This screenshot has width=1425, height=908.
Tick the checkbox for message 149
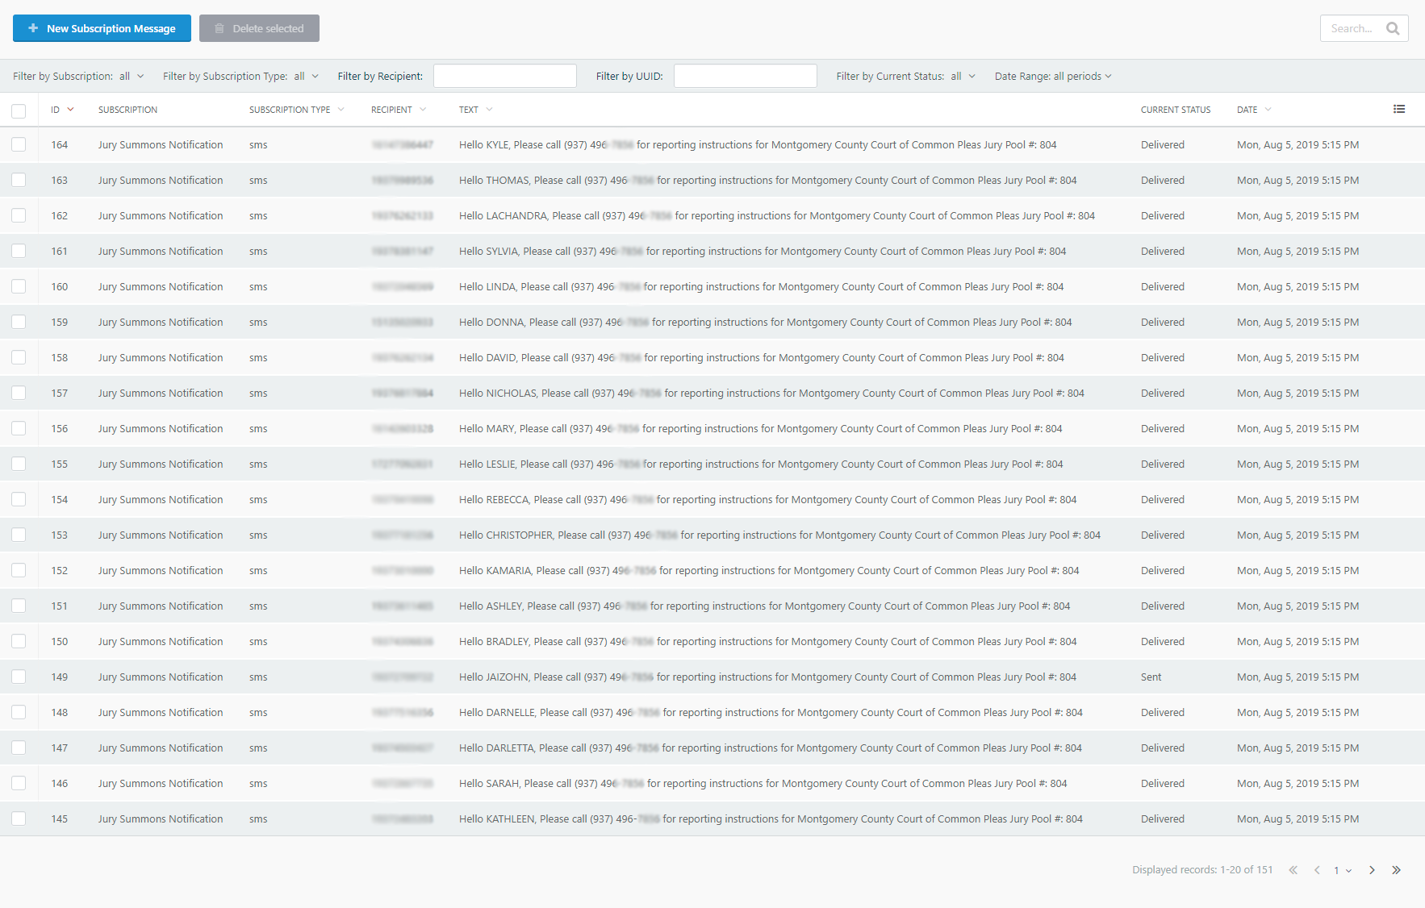19,677
